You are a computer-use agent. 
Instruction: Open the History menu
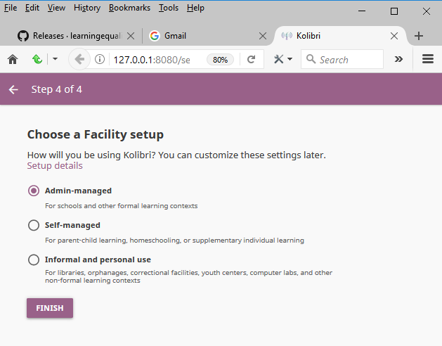click(87, 8)
